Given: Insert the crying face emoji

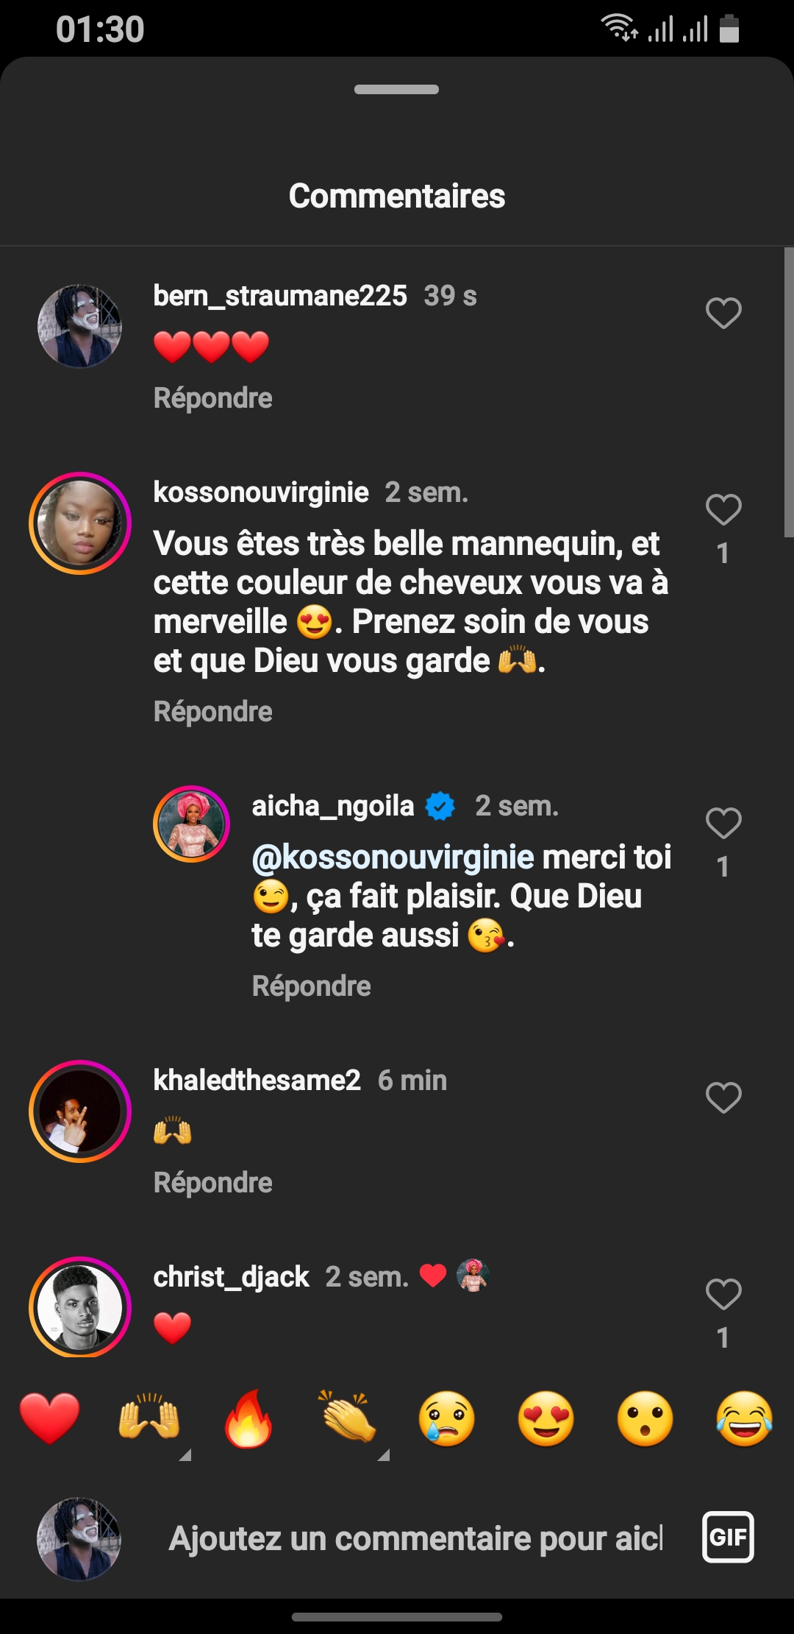Looking at the screenshot, I should 447,1418.
